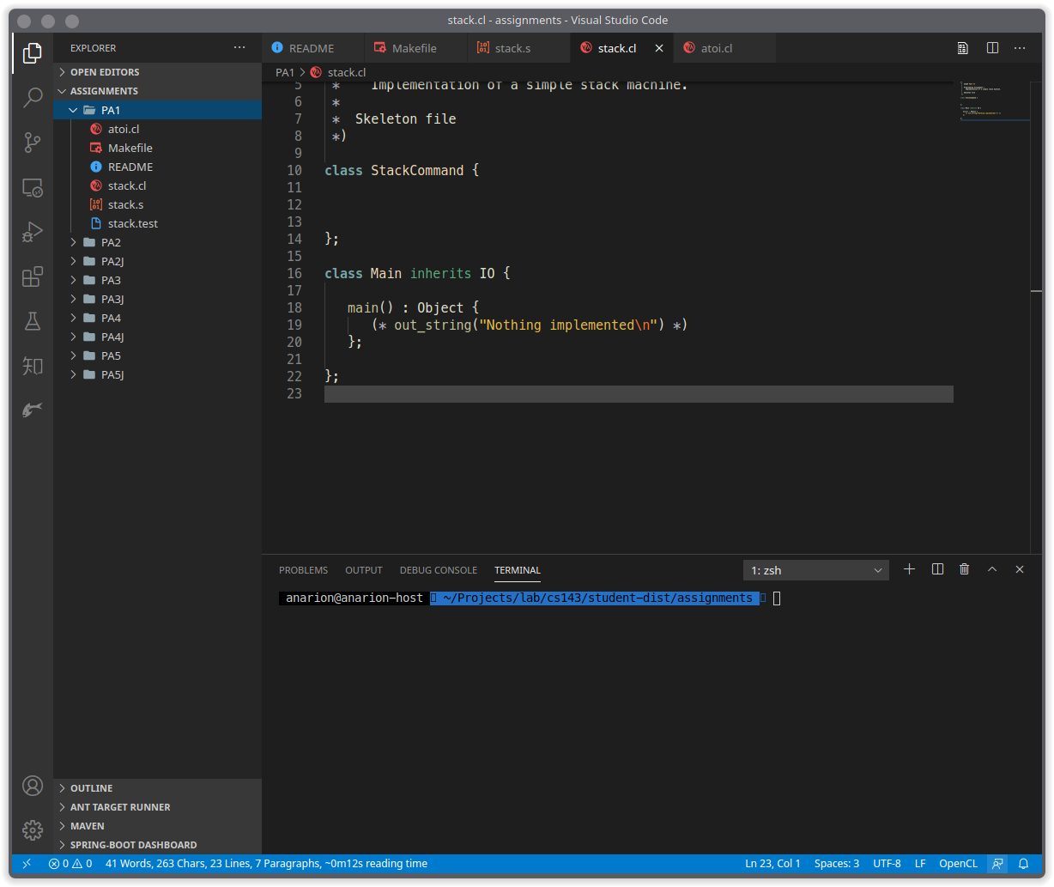The height and width of the screenshot is (887, 1054).
Task: Open the Source Control view
Action: [x=33, y=143]
